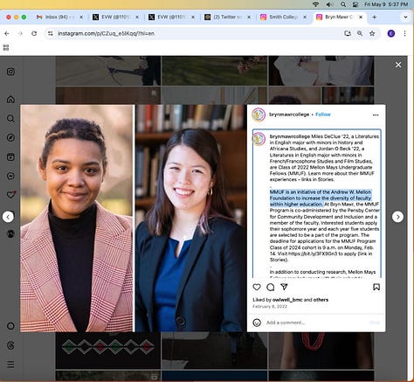Click install/cast icon in address bar
This screenshot has width=414, height=382.
coord(348,33)
